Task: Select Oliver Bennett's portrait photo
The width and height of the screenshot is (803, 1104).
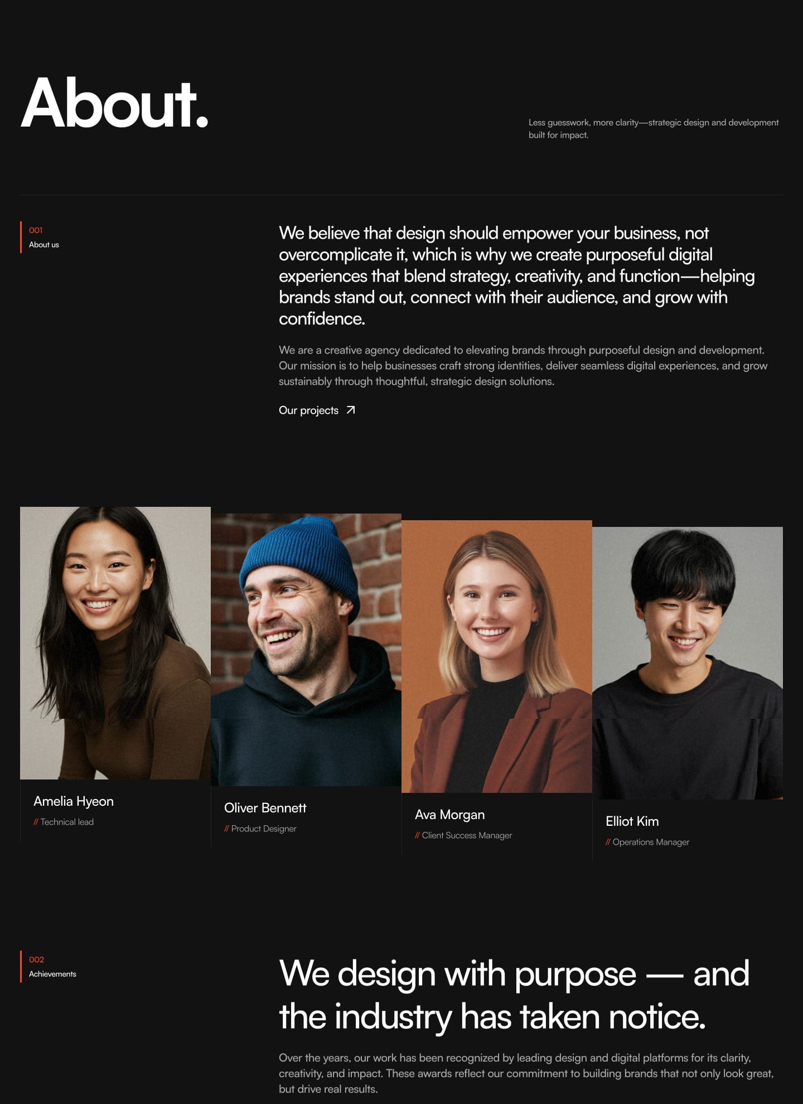Action: 306,650
